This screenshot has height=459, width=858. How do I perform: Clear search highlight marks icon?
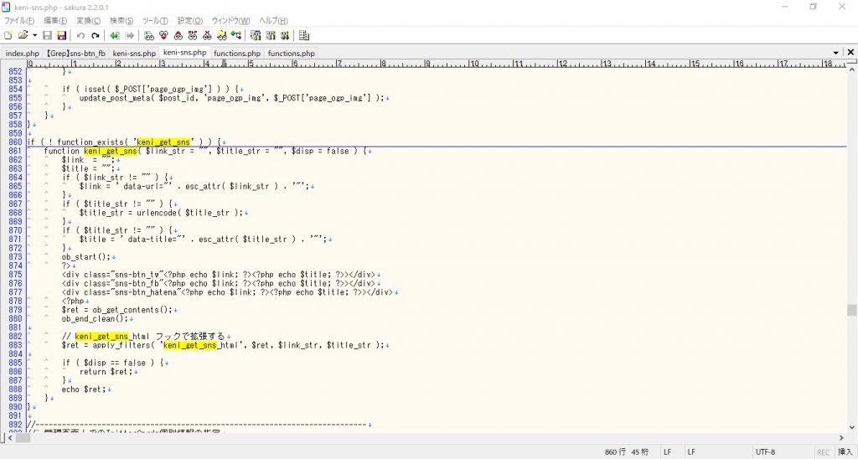point(207,35)
